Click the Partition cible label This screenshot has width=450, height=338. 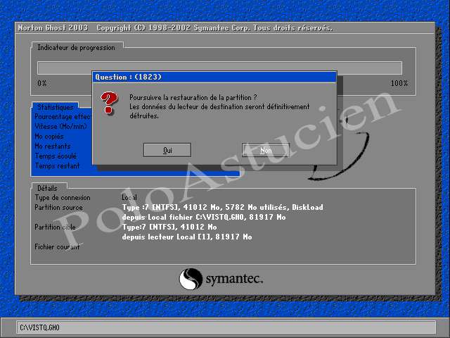(x=55, y=227)
